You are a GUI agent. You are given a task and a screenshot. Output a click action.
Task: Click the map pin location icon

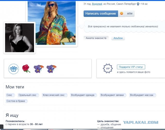coord(138,4)
